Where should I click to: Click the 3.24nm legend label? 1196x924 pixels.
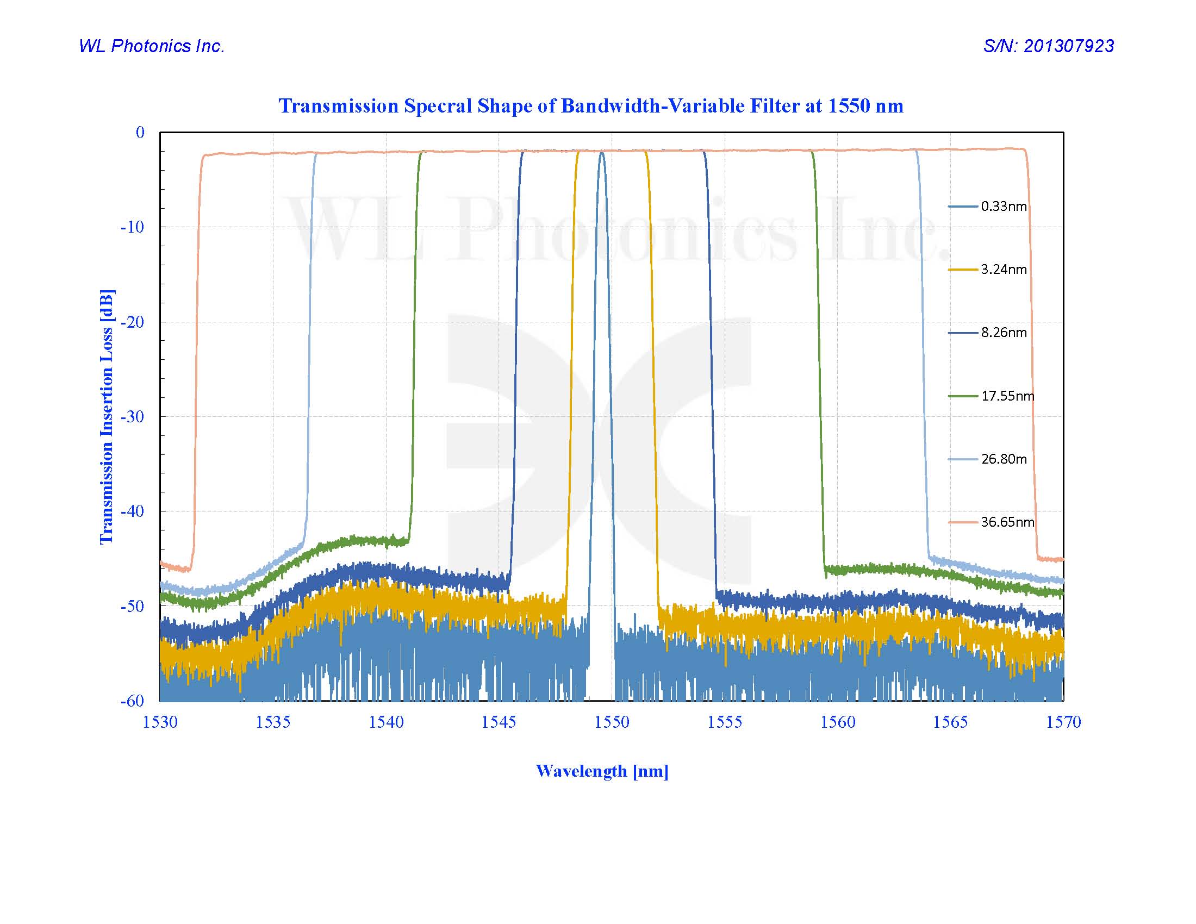coord(1003,269)
